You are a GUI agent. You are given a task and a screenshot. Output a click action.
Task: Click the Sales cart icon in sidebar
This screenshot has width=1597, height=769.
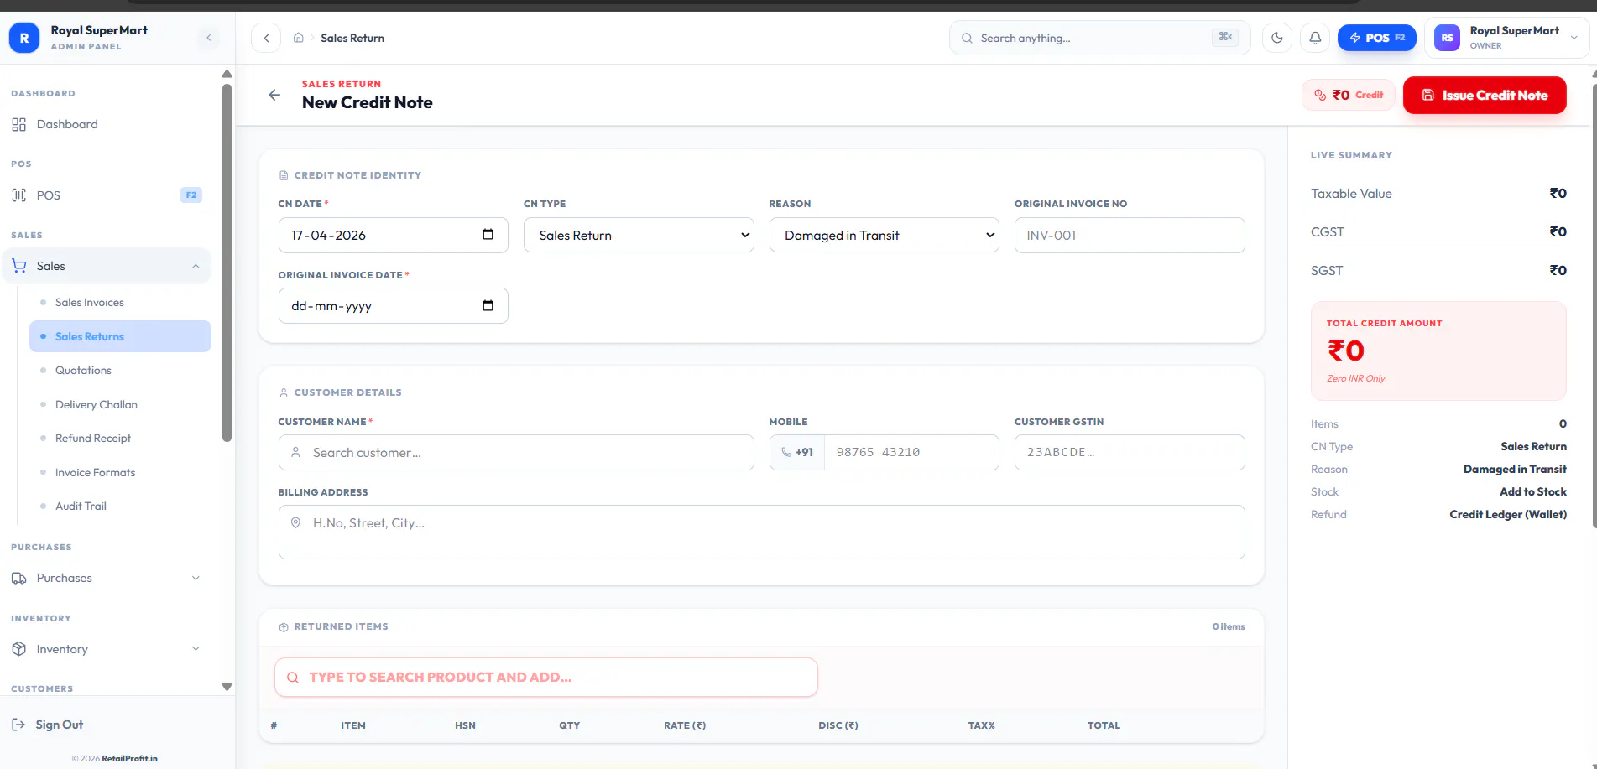tap(19, 266)
